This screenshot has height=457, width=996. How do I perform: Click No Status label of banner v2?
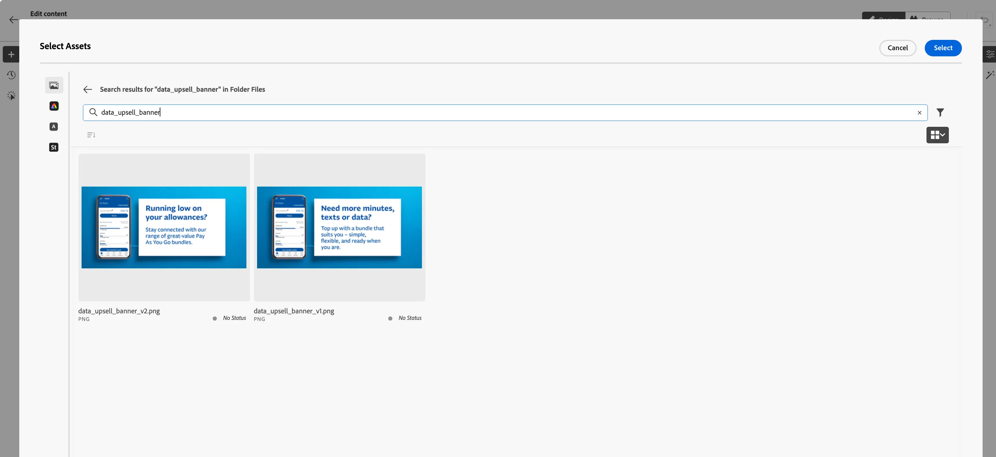pos(234,318)
